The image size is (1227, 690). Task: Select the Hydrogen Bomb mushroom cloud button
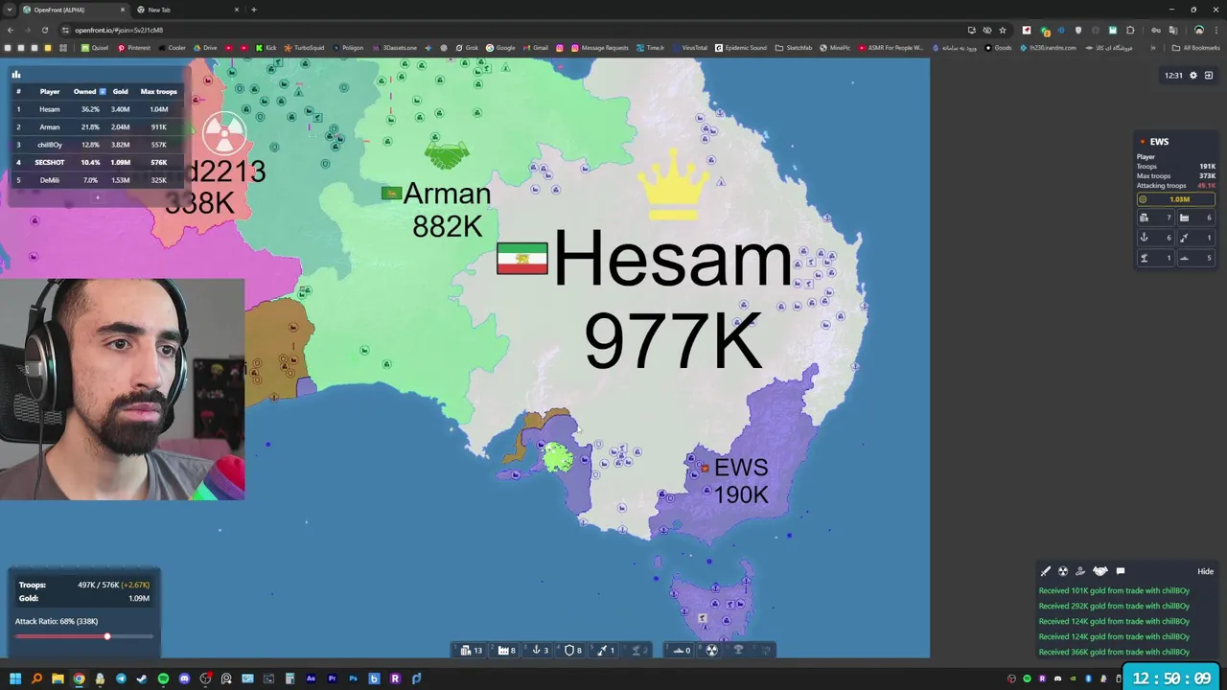pyautogui.click(x=738, y=650)
